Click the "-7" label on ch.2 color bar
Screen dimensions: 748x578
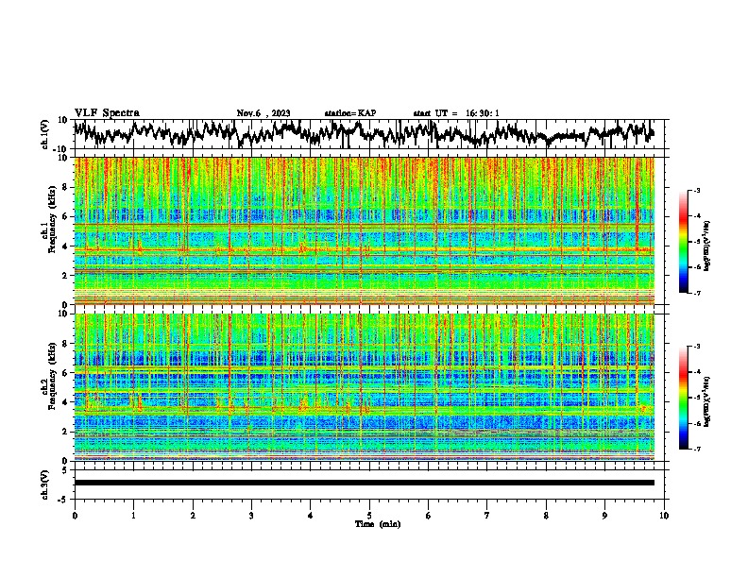click(x=696, y=449)
